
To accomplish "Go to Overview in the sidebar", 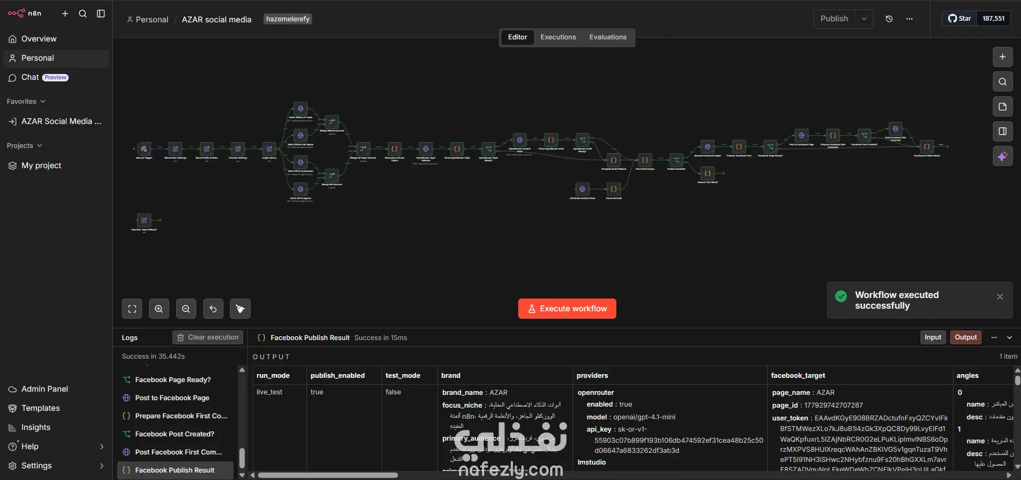I will (x=56, y=39).
